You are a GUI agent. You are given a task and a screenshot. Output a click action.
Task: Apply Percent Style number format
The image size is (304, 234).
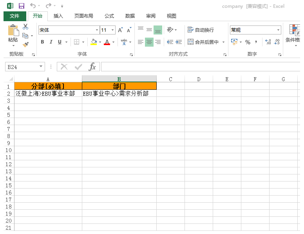pyautogui.click(x=248, y=42)
